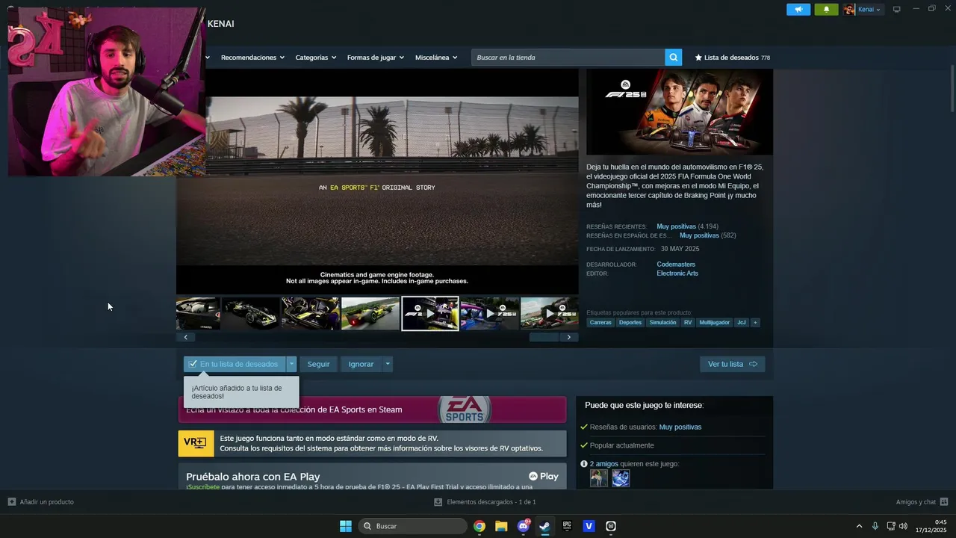Click the Kenai profile avatar
This screenshot has height=538, width=956.
[849, 10]
